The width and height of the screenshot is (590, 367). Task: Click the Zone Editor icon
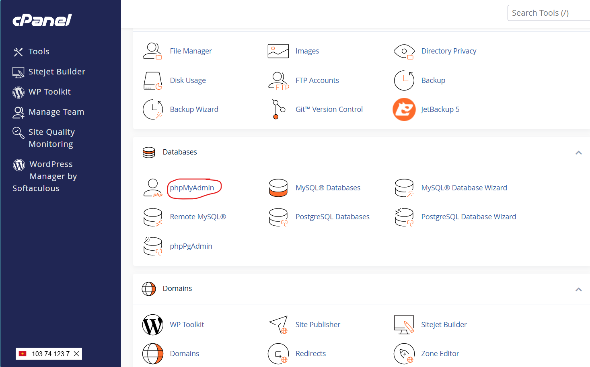[x=404, y=354]
